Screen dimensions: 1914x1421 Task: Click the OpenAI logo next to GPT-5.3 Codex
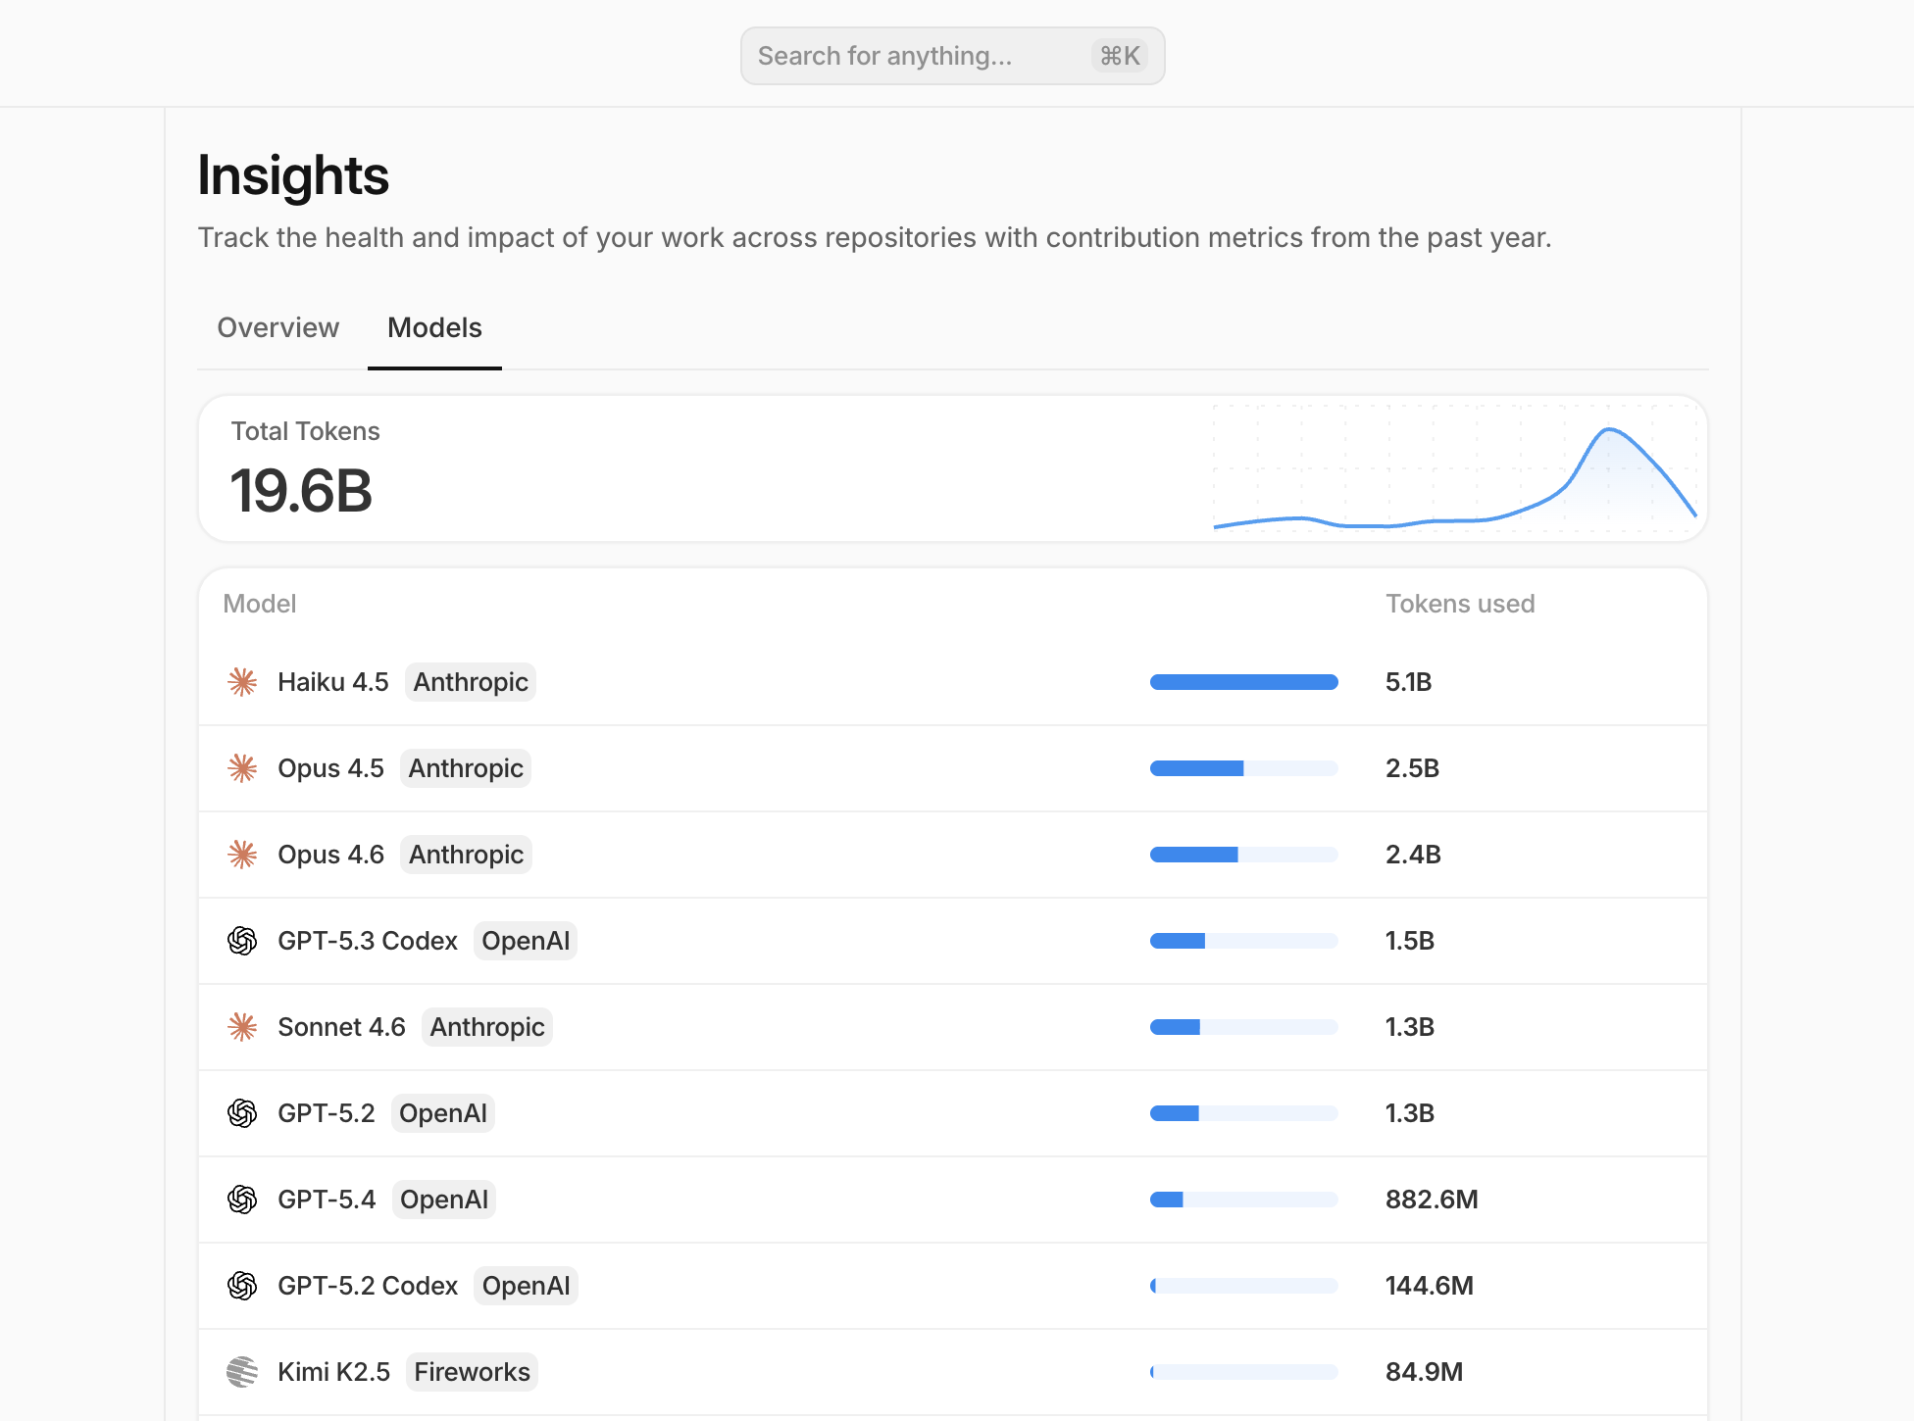242,940
